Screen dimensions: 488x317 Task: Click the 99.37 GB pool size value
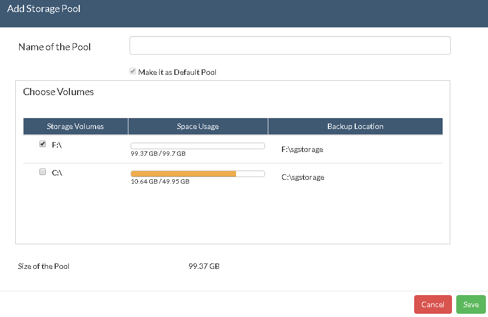[x=204, y=266]
